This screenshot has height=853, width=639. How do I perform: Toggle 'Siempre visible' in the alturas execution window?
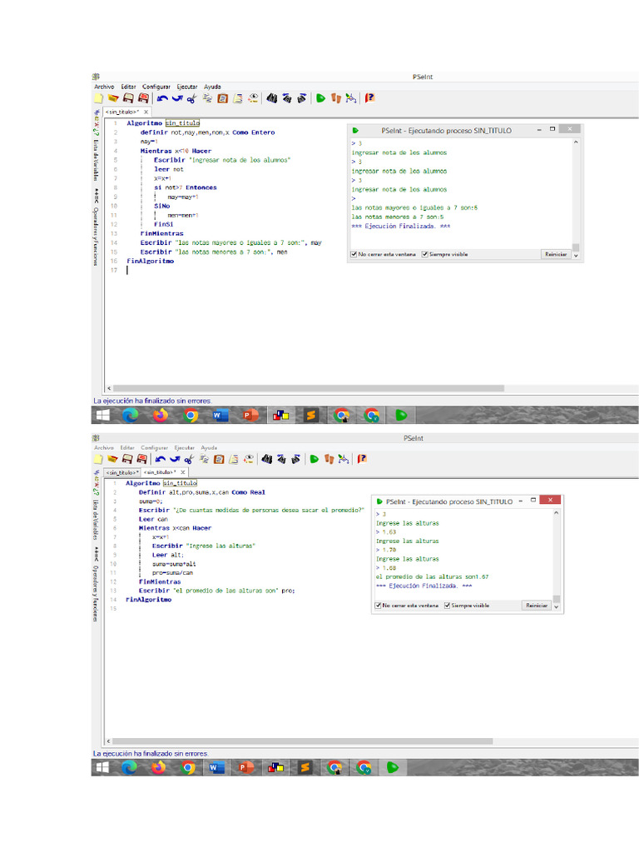click(447, 606)
